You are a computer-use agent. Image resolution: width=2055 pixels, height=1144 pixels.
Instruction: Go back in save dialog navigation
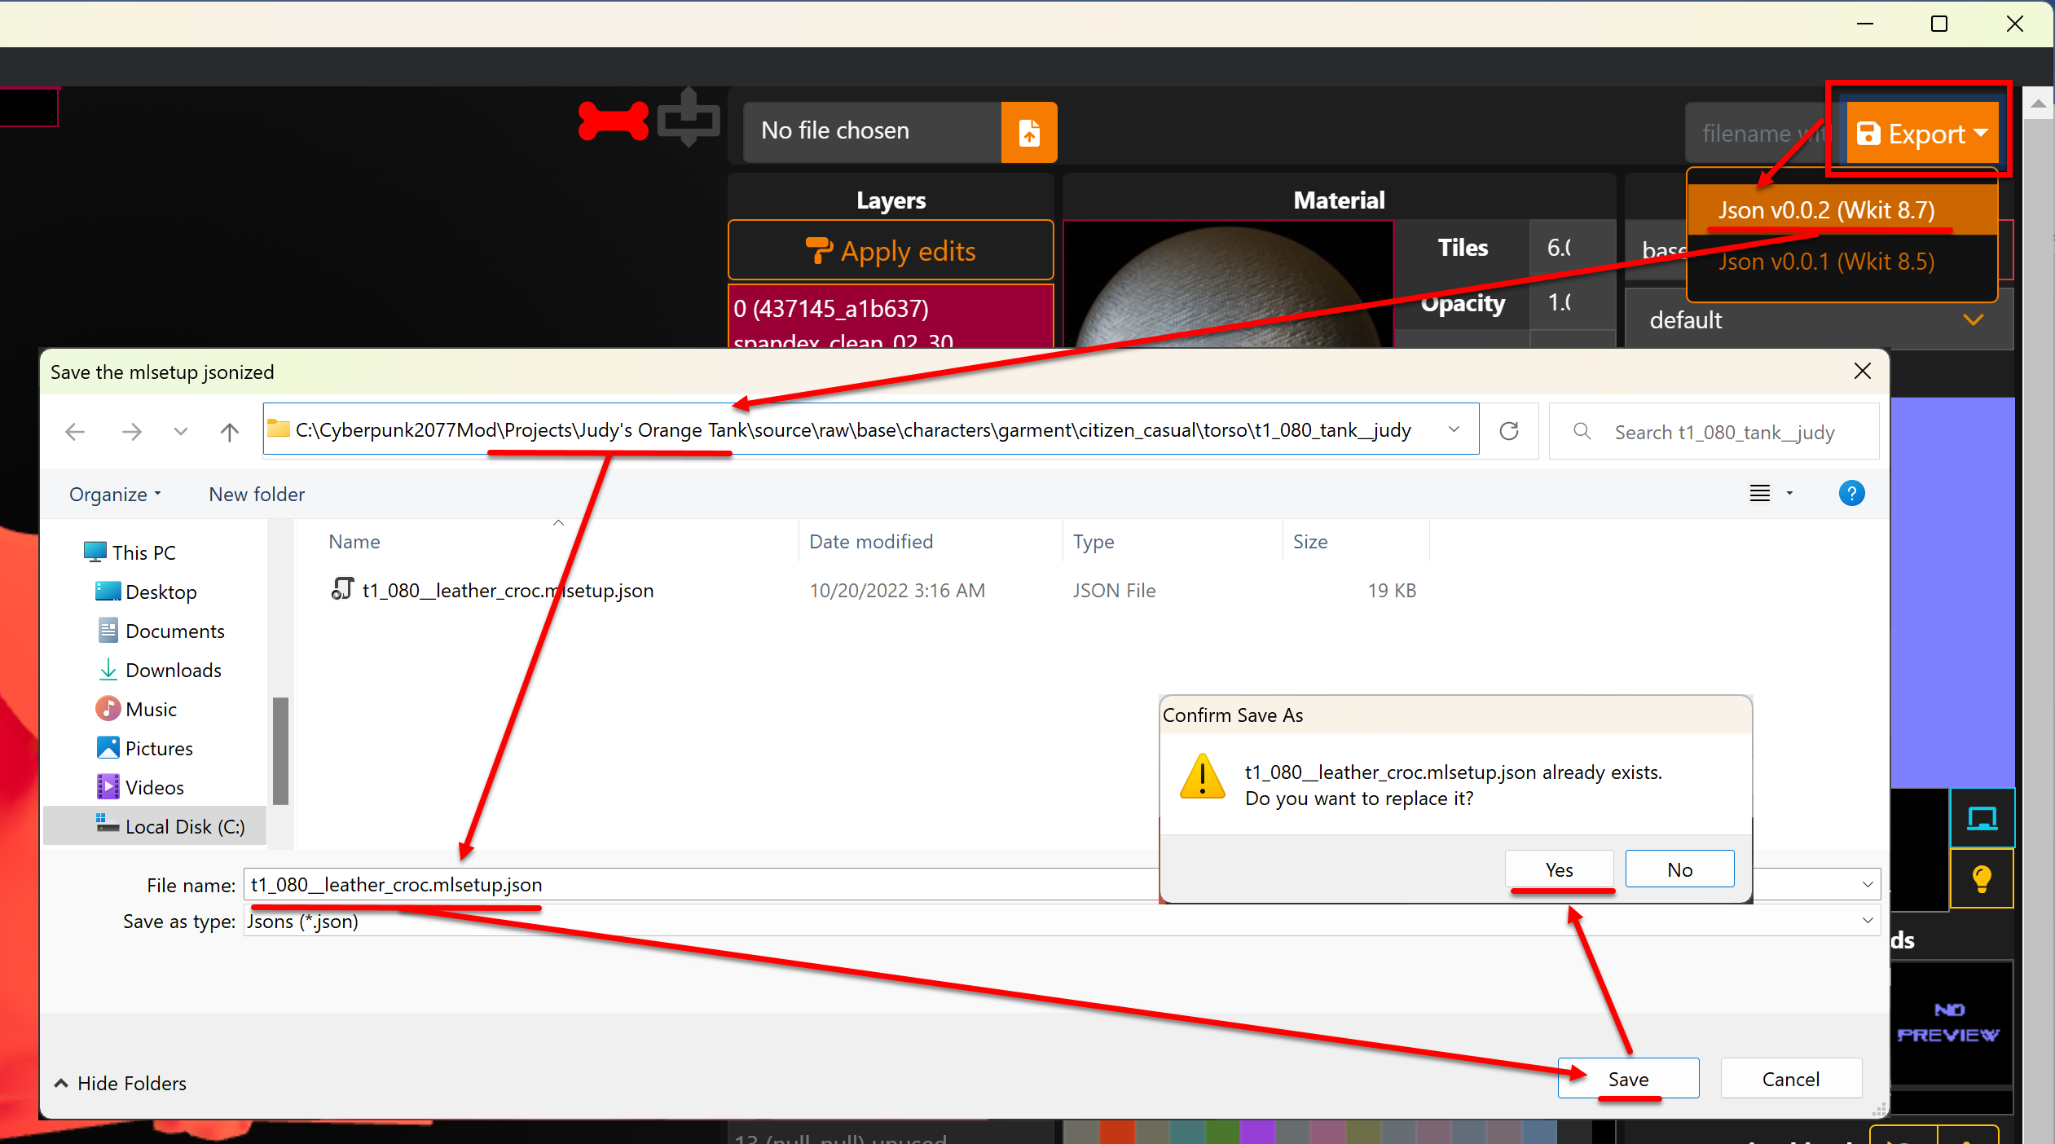pos(75,431)
